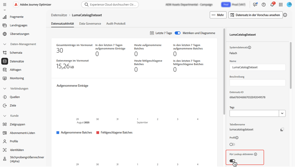Open the app switcher grid
The image size is (295, 167).
(x=281, y=4)
